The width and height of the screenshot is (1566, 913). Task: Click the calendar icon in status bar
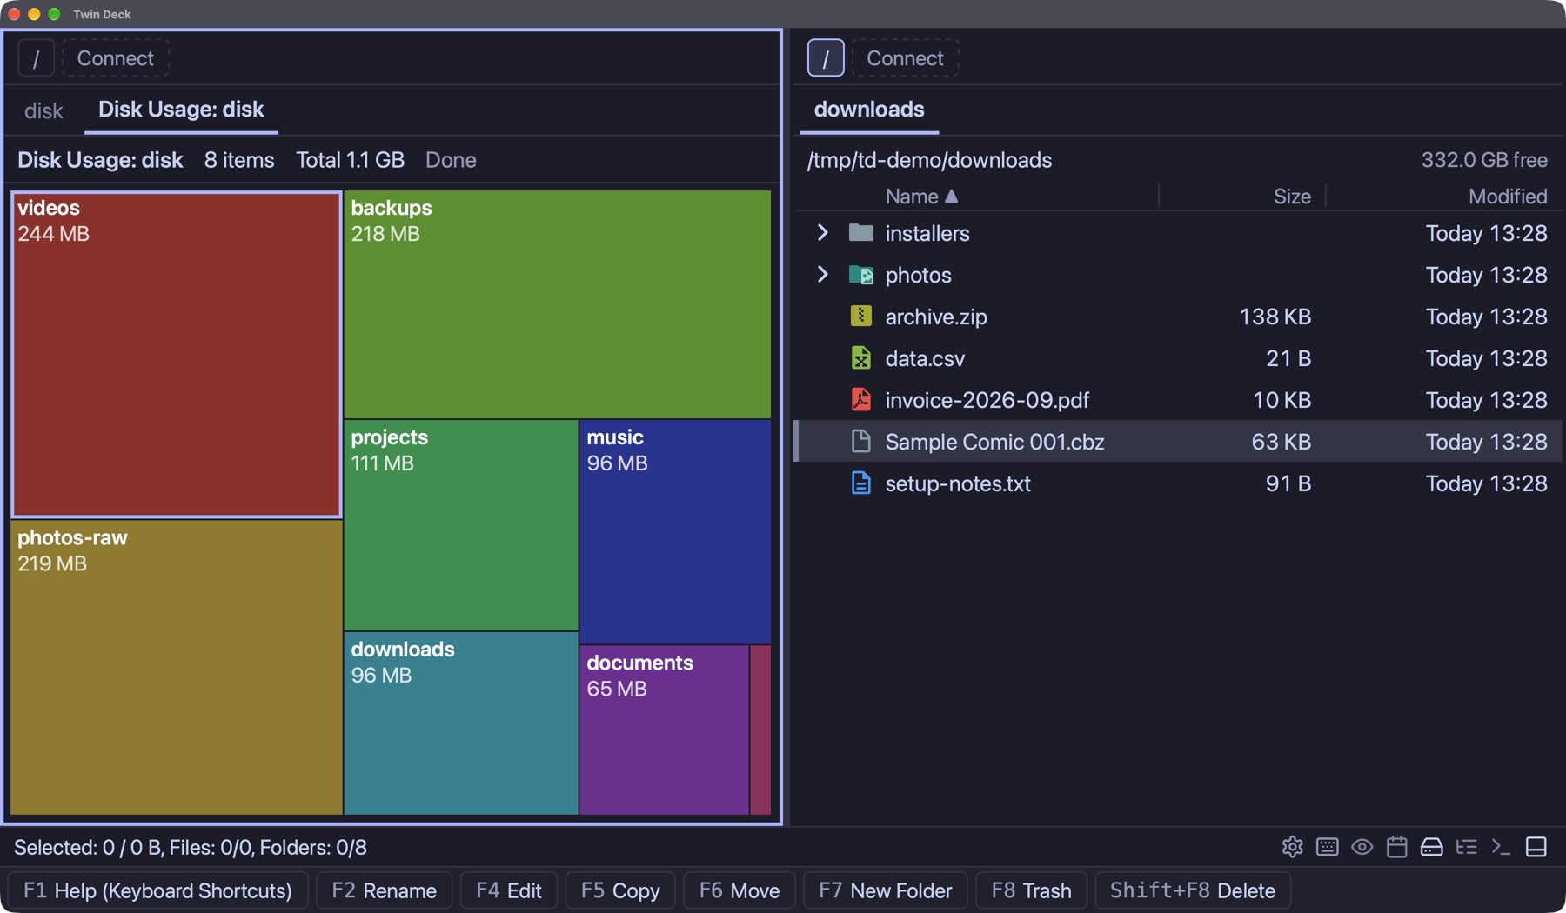click(x=1396, y=847)
